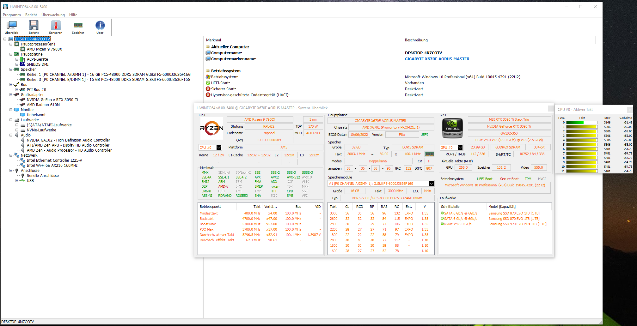Click the Speicher memory toolbar icon
Image resolution: width=637 pixels, height=326 pixels.
coord(78,27)
